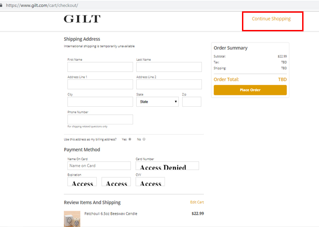This screenshot has width=319, height=227.
Task: Click the Shipping Address heading
Action: pos(82,39)
